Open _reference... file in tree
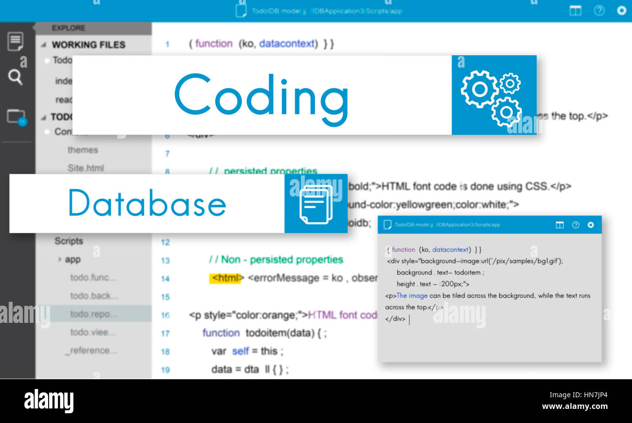632x423 pixels. [91, 351]
